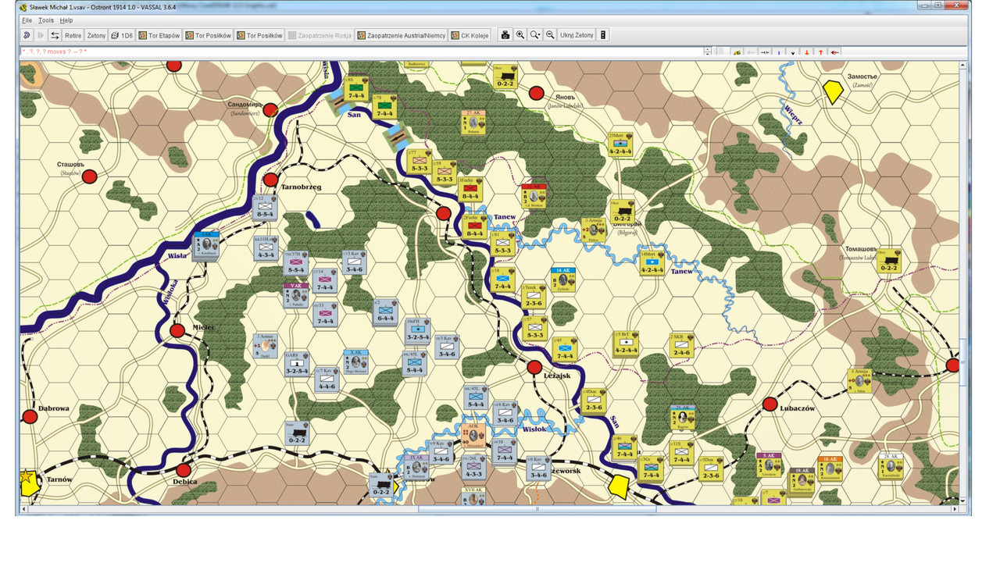Select the GAR8 3-2-5-4 counter
This screenshot has width=1000, height=577.
pyautogui.click(x=296, y=365)
